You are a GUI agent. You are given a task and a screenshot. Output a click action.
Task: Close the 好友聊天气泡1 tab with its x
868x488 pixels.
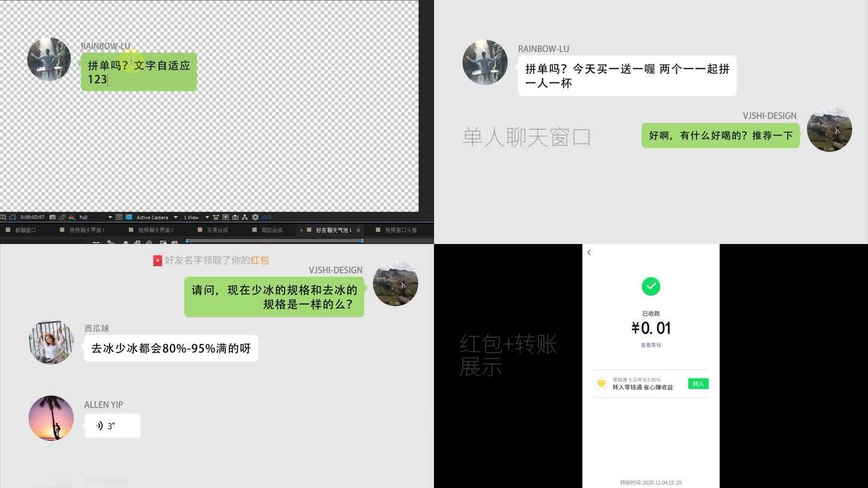point(301,230)
